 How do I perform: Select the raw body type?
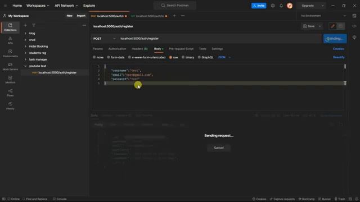coord(174,57)
